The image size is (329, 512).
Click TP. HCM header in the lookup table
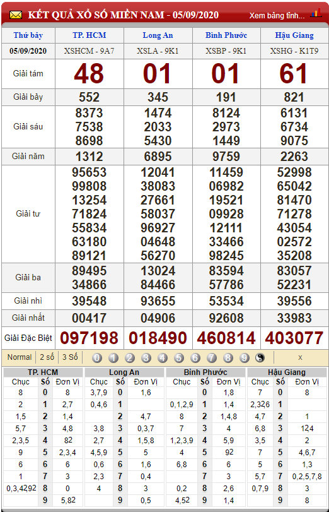[x=43, y=372]
